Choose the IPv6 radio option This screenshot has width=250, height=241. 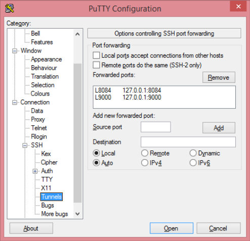(x=193, y=163)
